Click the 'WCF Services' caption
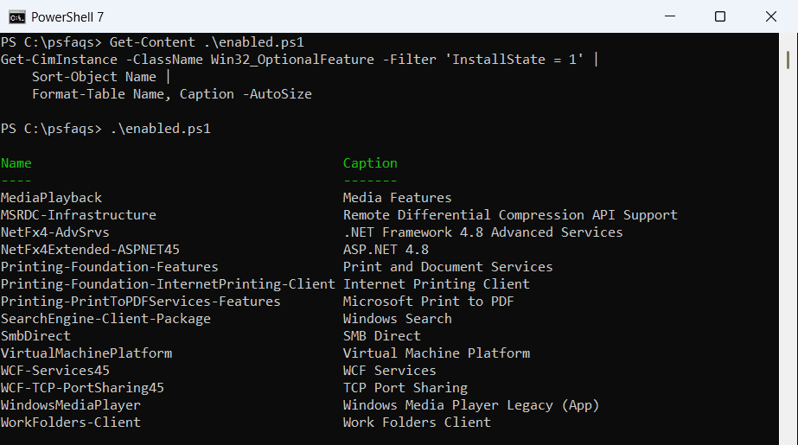This screenshot has width=798, height=445. pyautogui.click(x=389, y=371)
